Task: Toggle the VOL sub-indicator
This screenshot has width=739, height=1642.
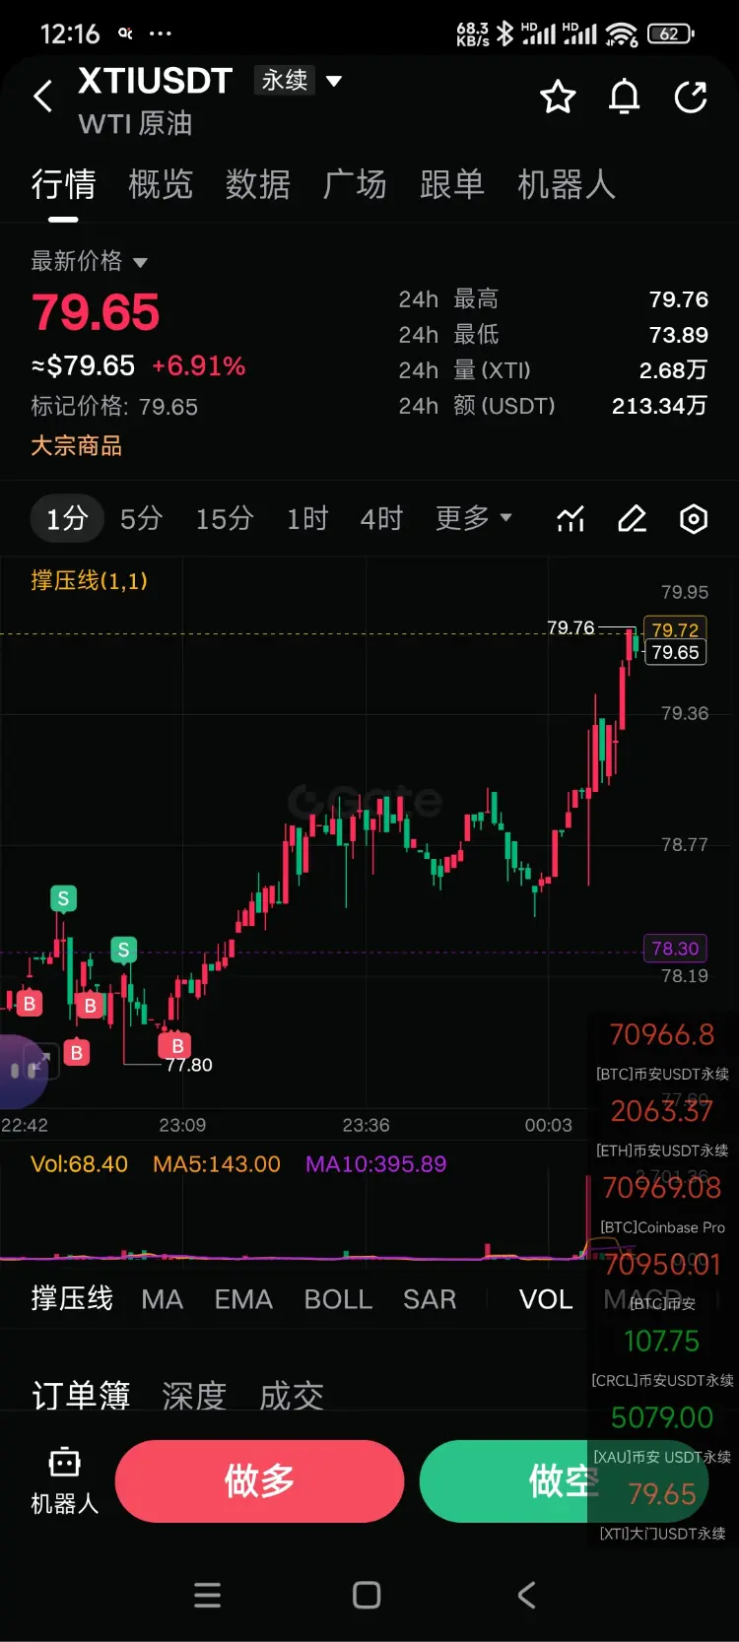Action: click(x=546, y=1299)
